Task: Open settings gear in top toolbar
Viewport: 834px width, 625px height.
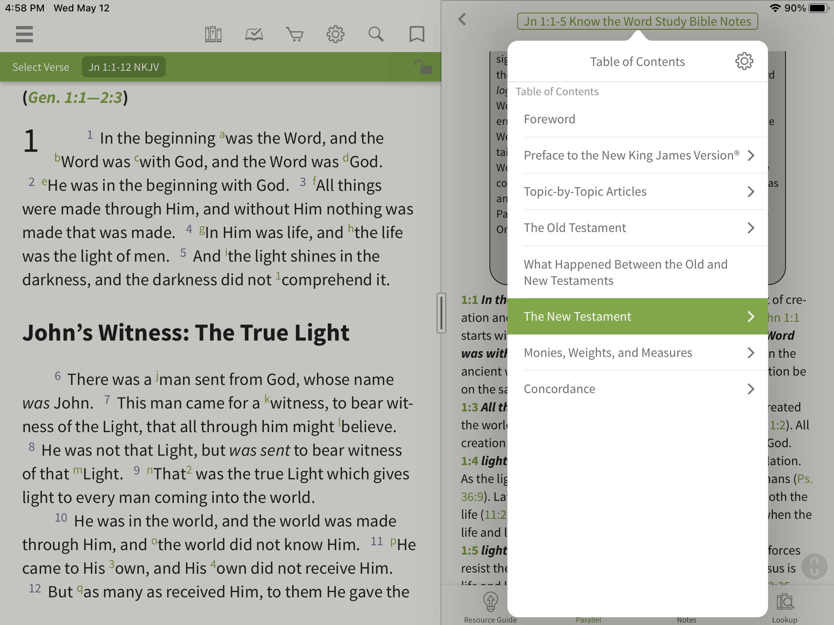Action: pyautogui.click(x=335, y=34)
